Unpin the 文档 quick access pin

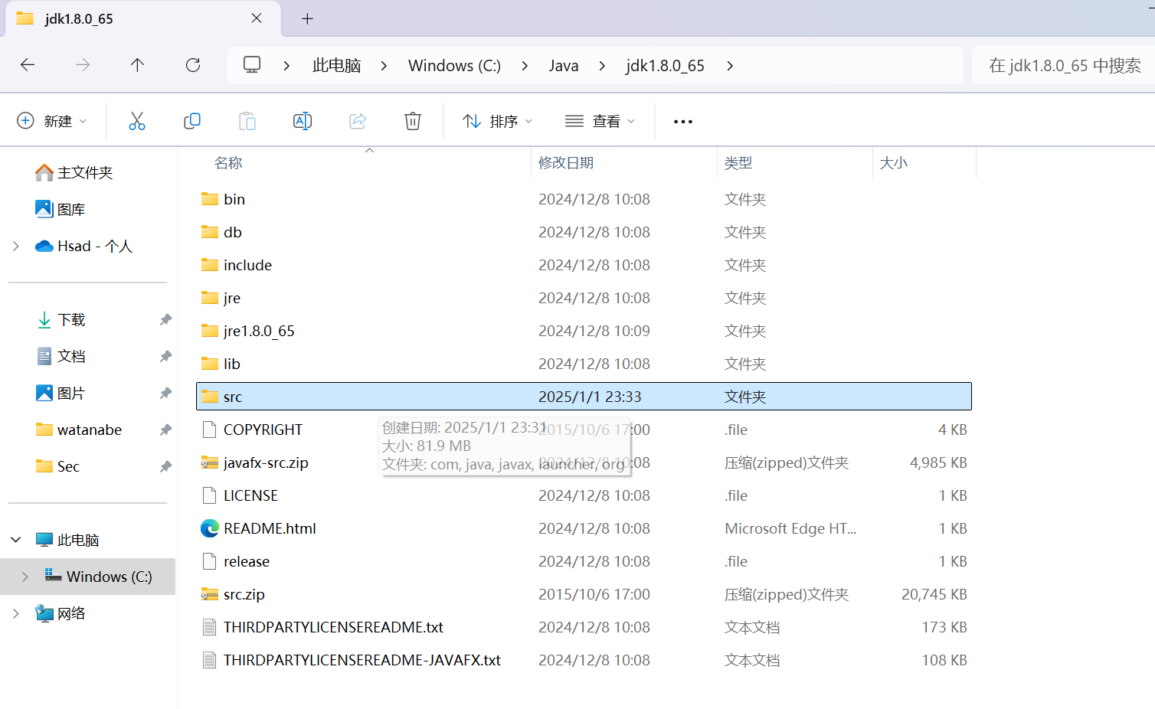tap(165, 356)
